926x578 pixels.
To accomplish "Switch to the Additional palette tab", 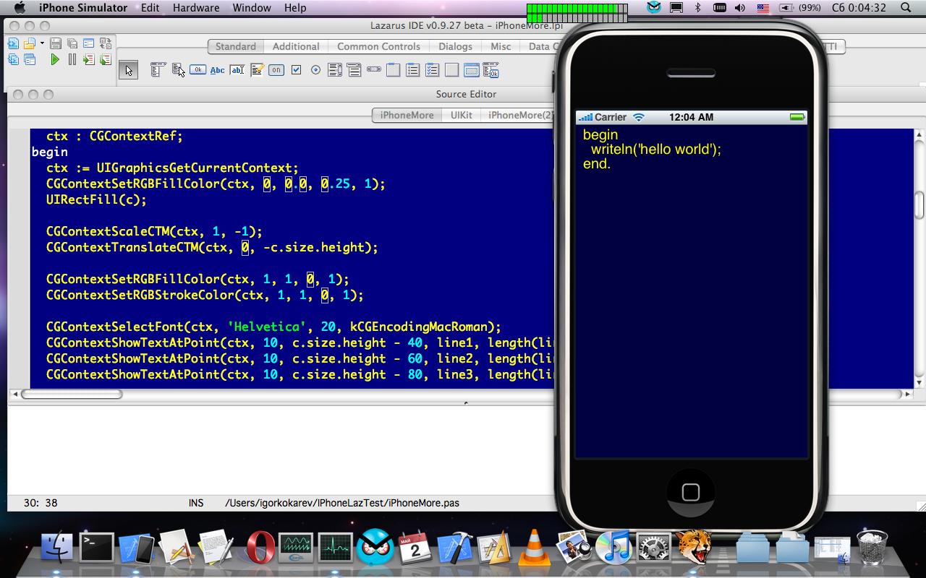I will pos(296,46).
